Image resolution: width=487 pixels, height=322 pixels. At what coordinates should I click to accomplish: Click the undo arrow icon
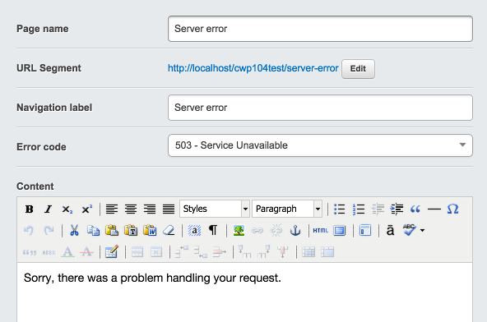coord(29,231)
